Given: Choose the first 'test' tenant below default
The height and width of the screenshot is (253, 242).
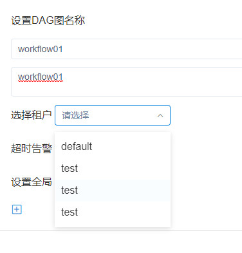Looking at the screenshot, I should [x=113, y=169].
